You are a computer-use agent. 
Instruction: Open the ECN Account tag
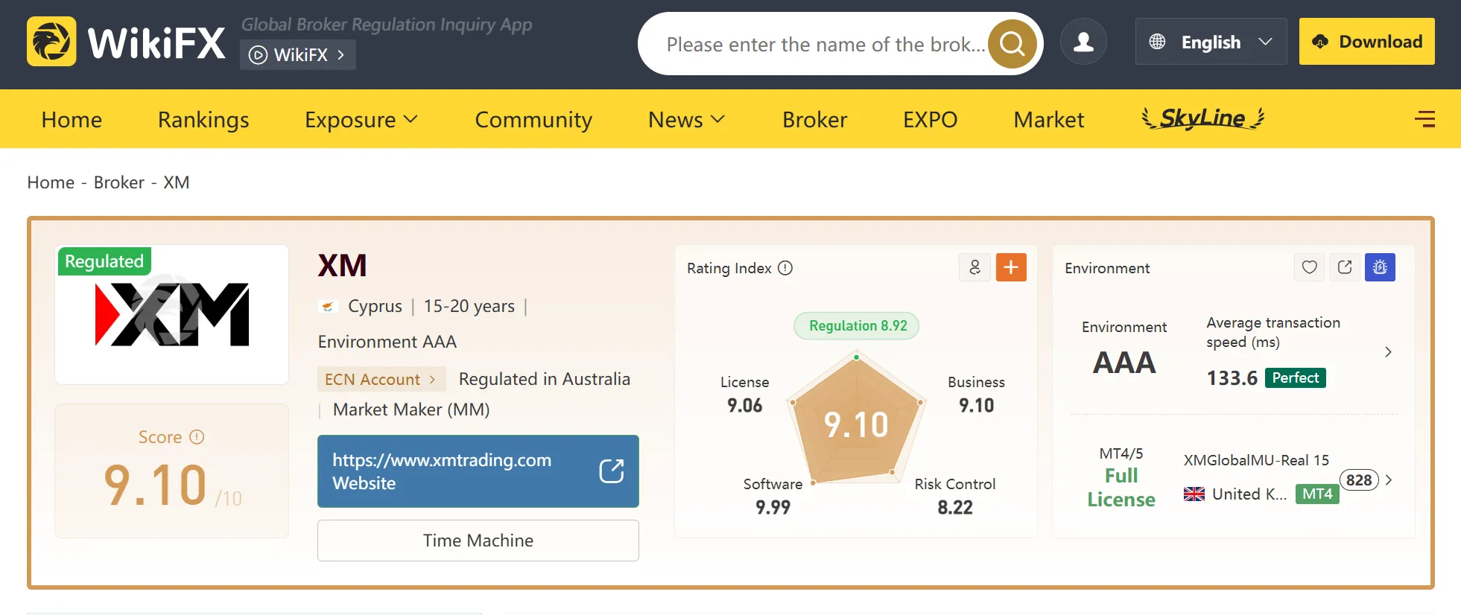(x=381, y=380)
